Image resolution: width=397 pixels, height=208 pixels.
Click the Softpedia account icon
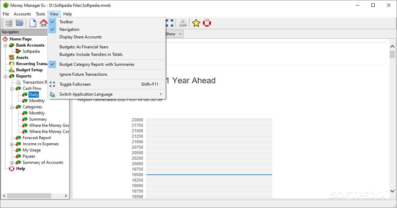pyautogui.click(x=18, y=51)
